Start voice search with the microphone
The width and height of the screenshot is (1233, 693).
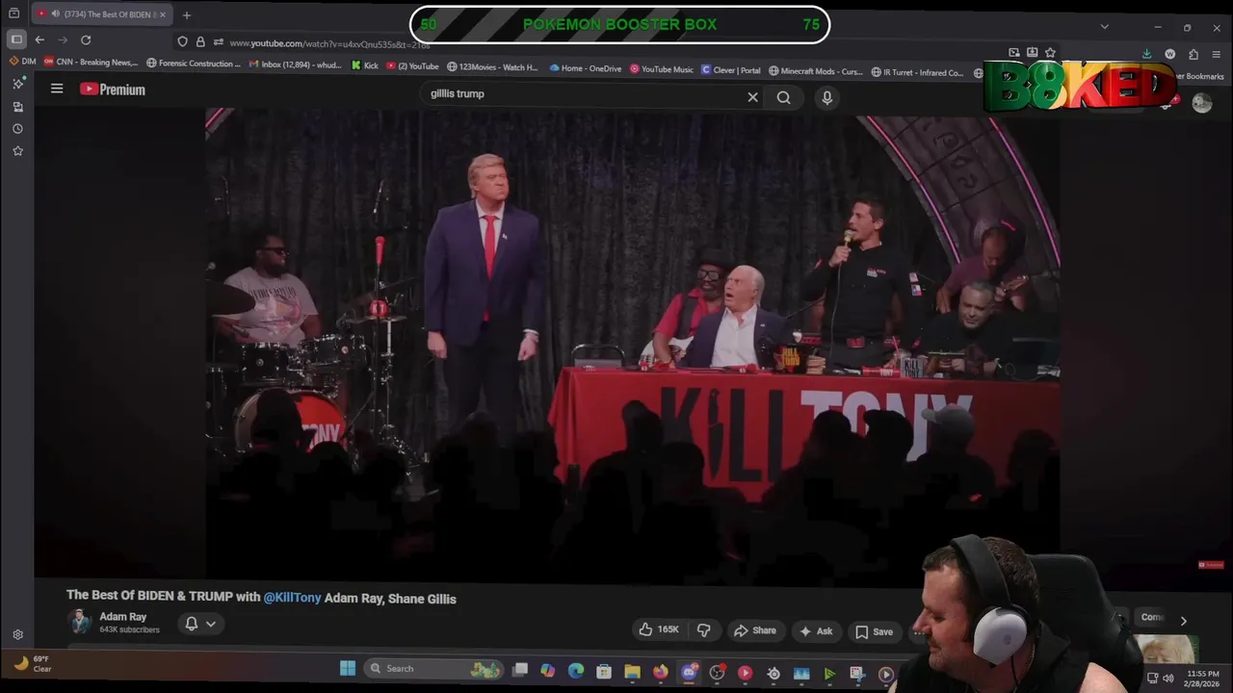click(826, 97)
